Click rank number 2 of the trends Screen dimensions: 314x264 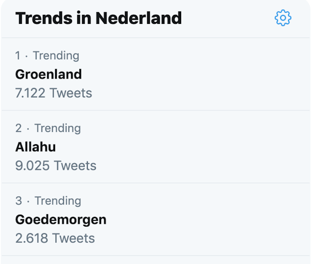point(19,128)
